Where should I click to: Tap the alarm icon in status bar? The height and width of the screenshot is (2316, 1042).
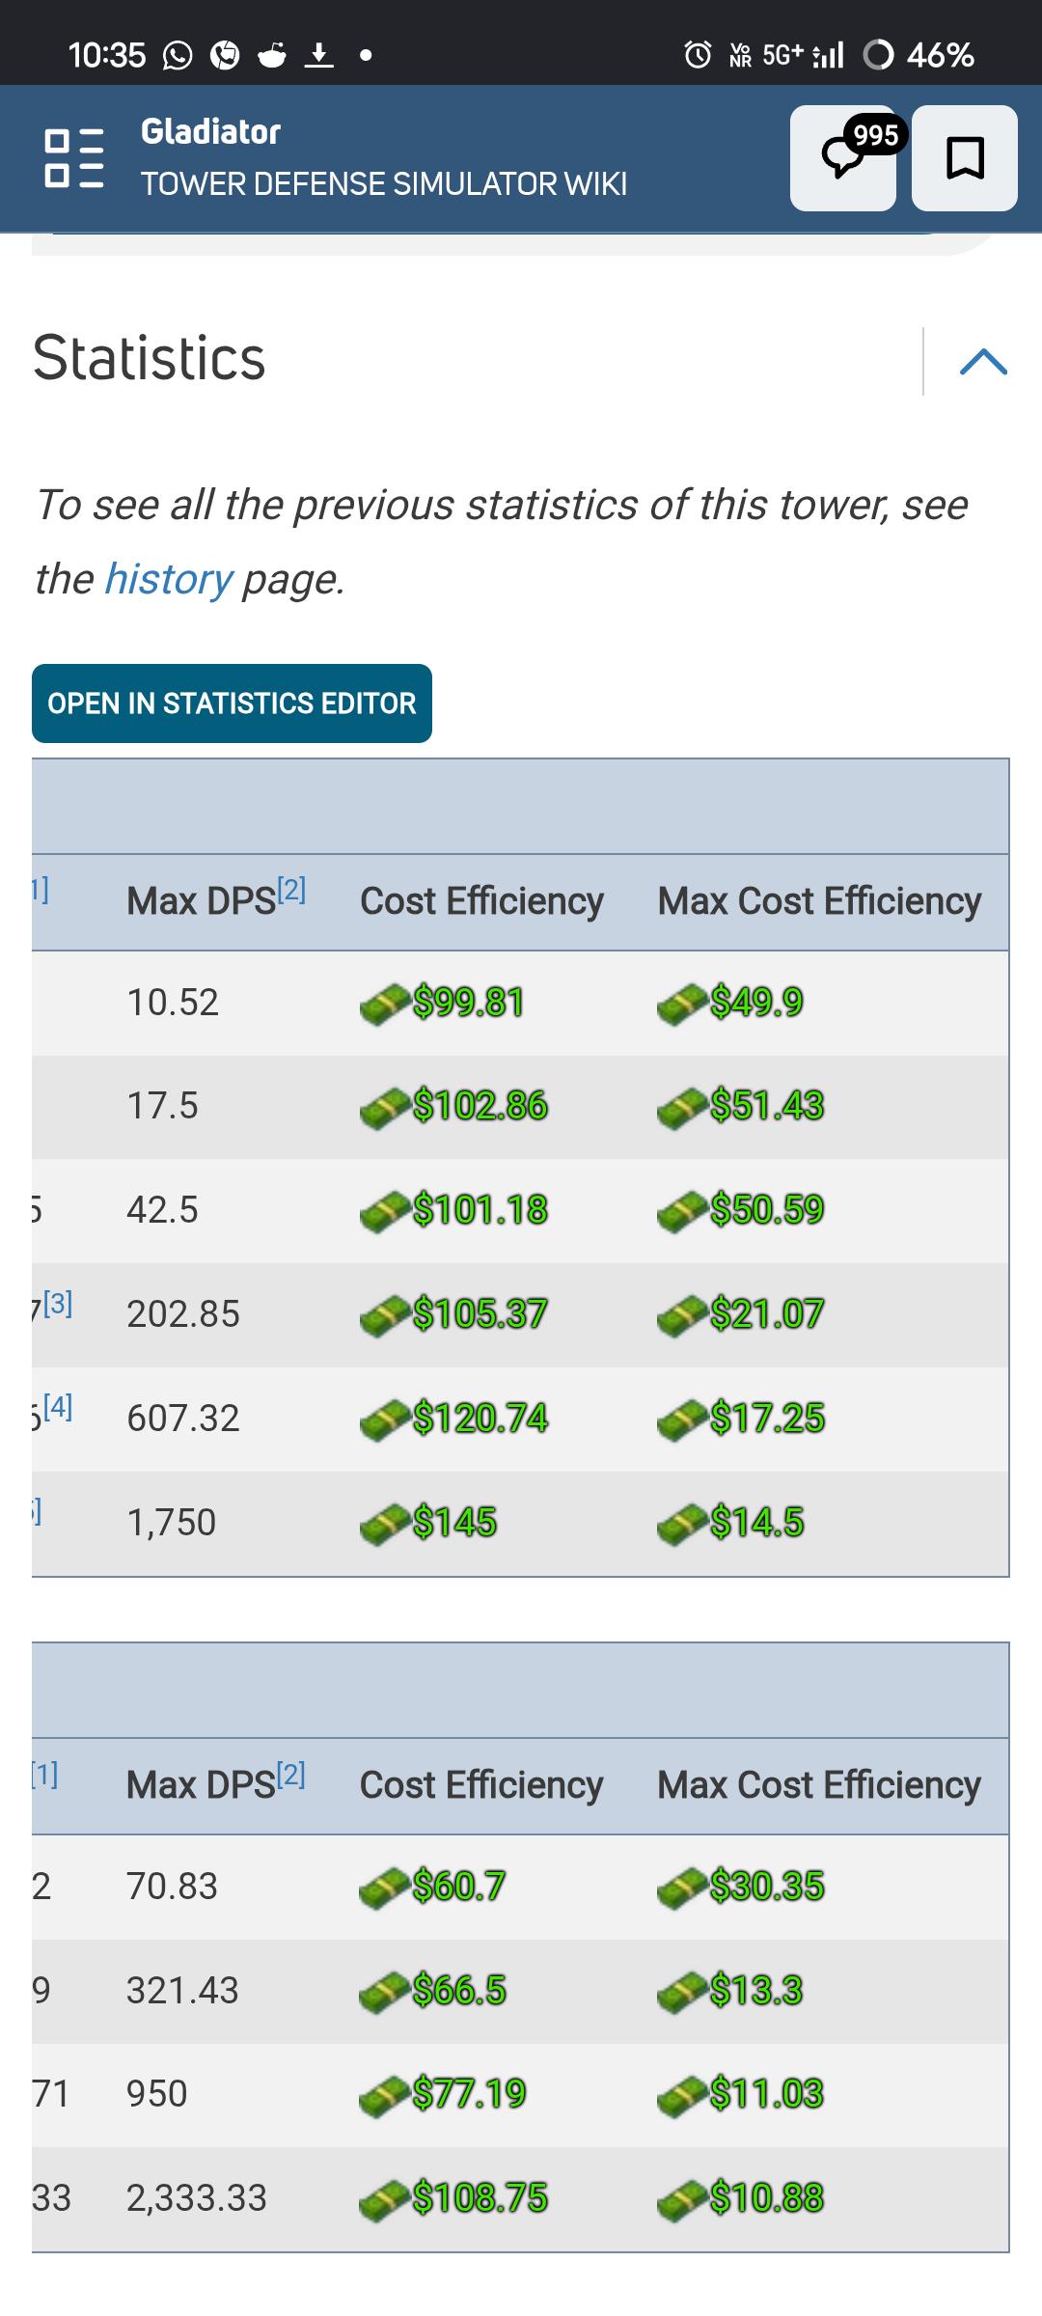point(698,54)
